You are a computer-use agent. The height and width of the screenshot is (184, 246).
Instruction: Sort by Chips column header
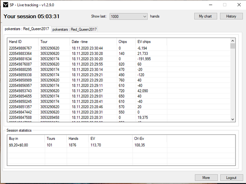coord(126,42)
